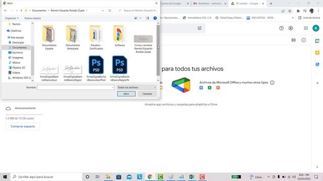The height and width of the screenshot is (181, 323).
Task: Click the file list vertical scrollbar
Action: pyautogui.click(x=158, y=50)
